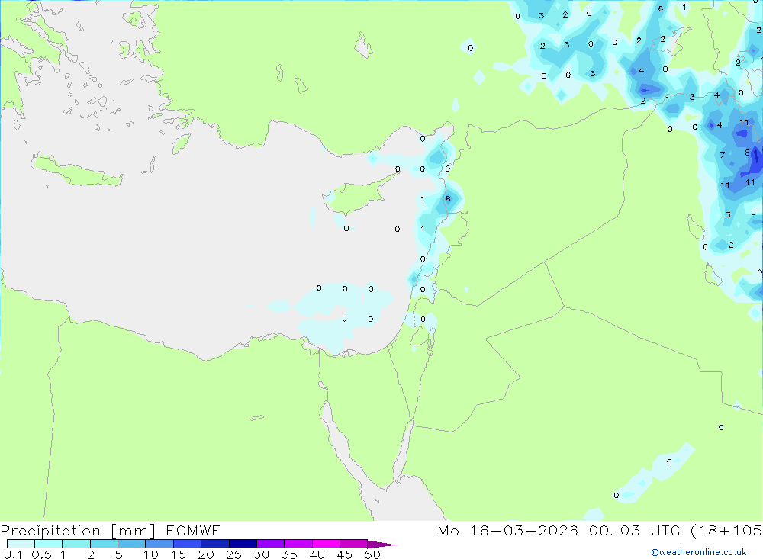Click the "ECMWF" model label

tap(193, 530)
